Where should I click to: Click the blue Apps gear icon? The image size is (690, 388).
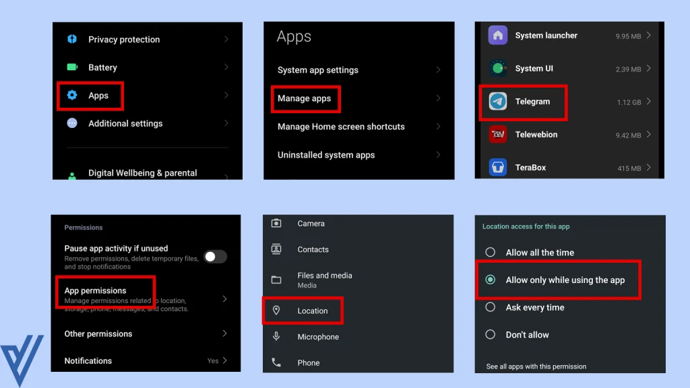(x=72, y=95)
